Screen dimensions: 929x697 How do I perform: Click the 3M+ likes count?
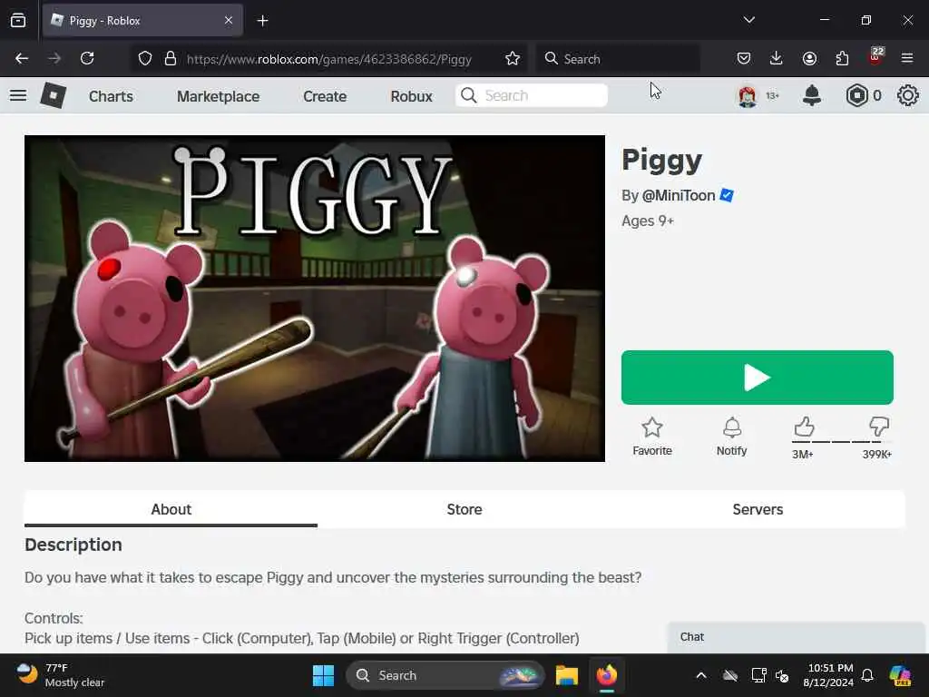click(x=803, y=455)
